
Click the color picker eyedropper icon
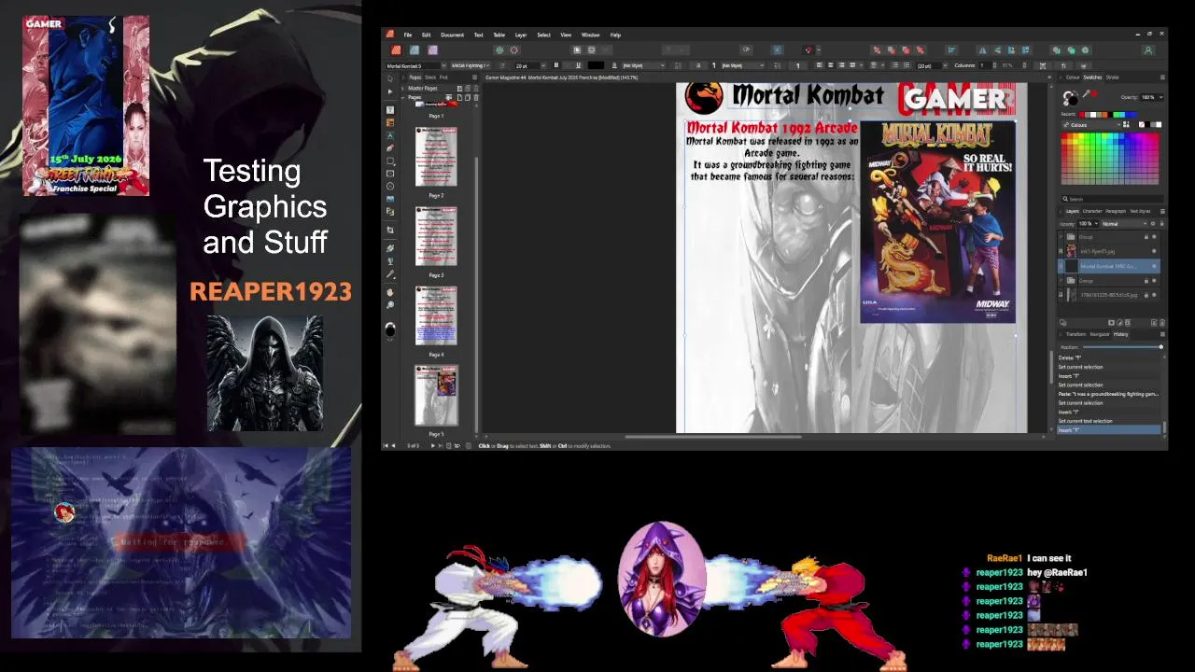1088,94
